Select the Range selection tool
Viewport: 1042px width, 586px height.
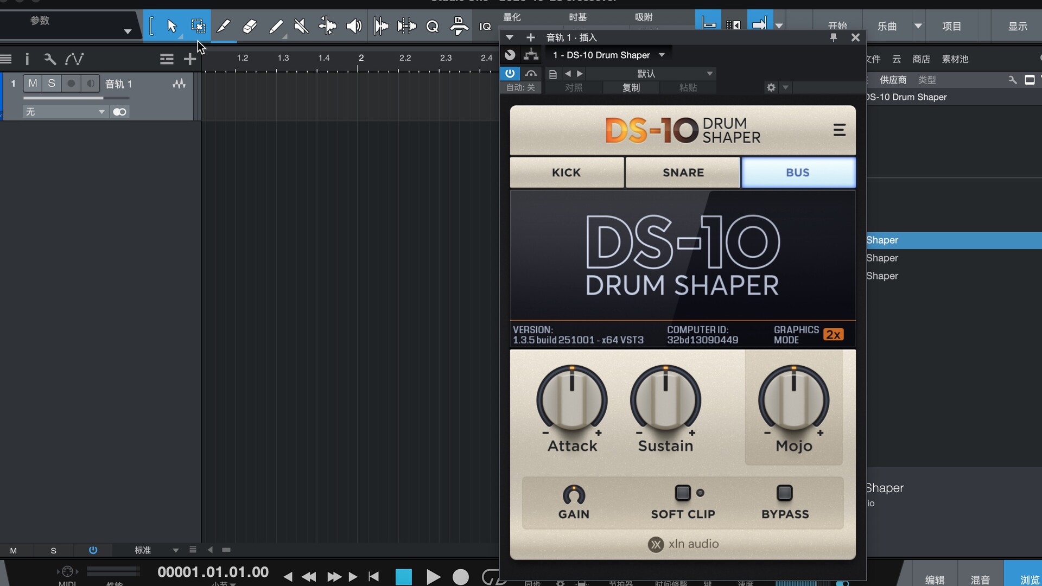pyautogui.click(x=198, y=26)
